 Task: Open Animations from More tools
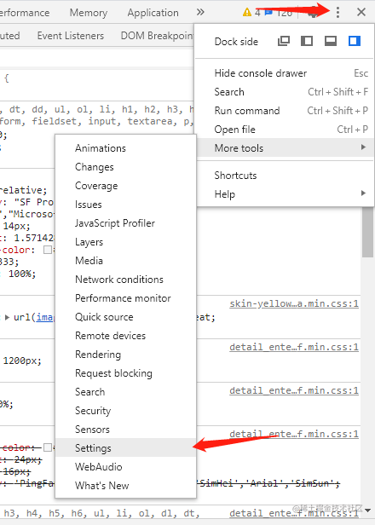[x=126, y=148]
